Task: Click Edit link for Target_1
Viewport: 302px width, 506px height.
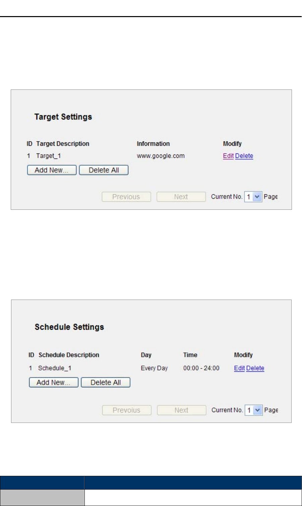Action: click(228, 156)
